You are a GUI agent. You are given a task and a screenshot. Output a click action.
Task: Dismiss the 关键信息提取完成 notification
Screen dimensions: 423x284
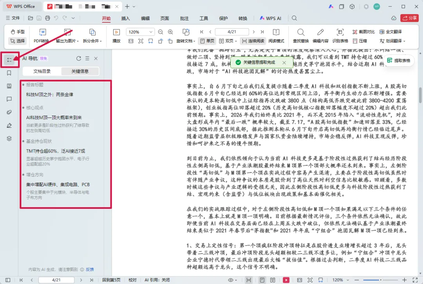pyautogui.click(x=284, y=63)
